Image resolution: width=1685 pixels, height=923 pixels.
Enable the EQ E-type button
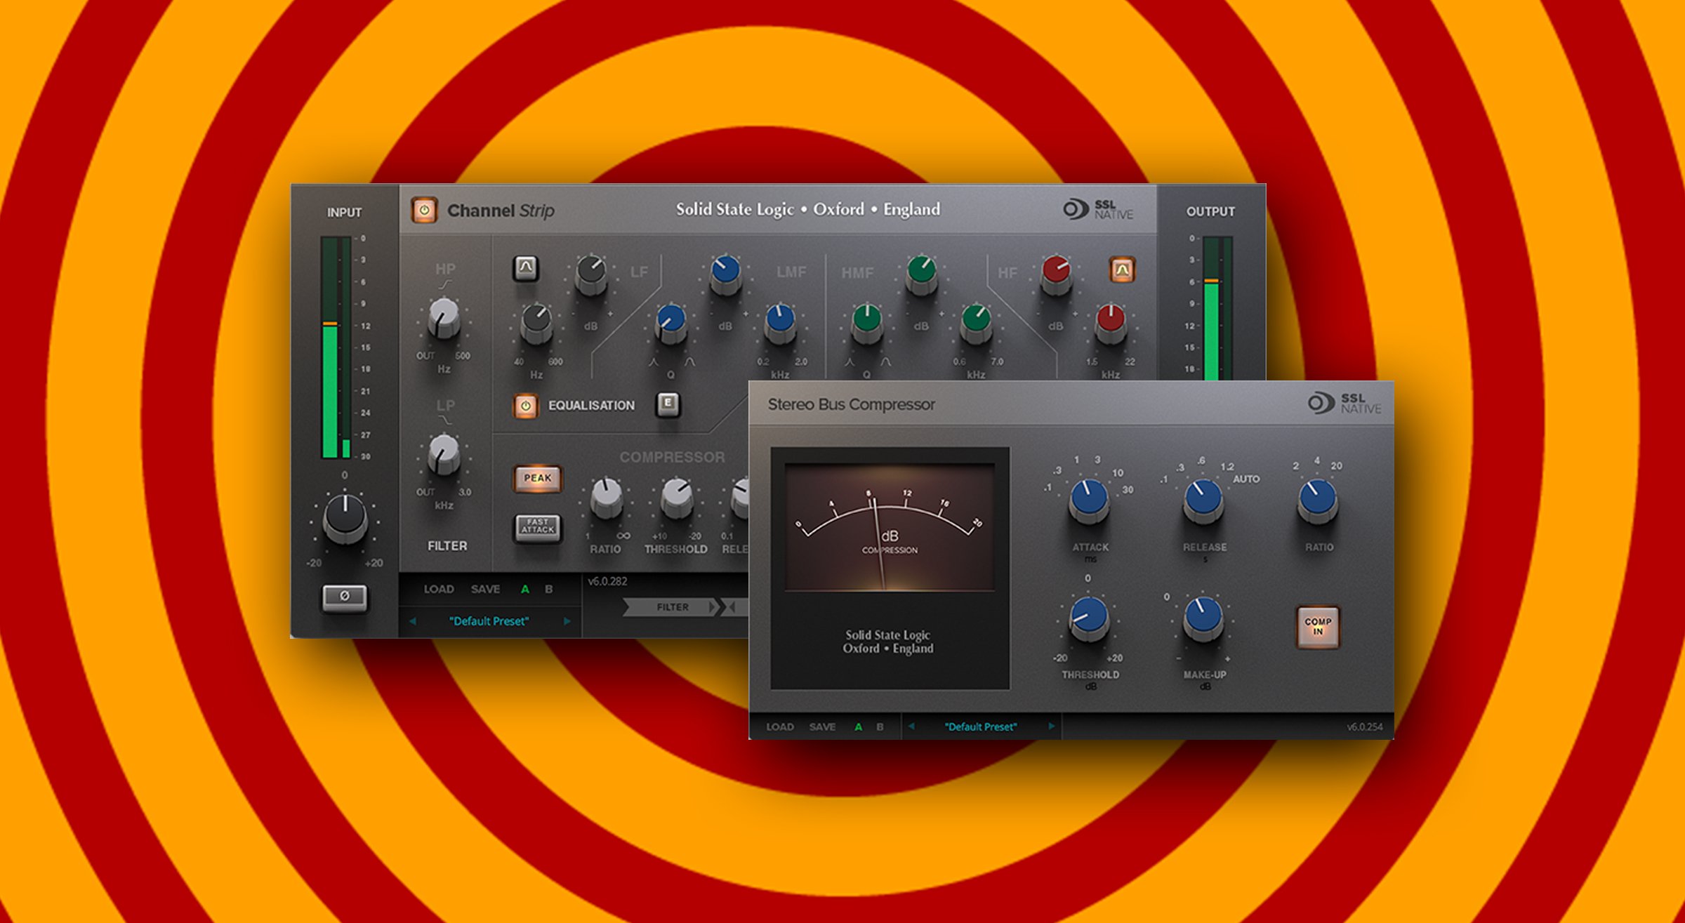pos(668,404)
